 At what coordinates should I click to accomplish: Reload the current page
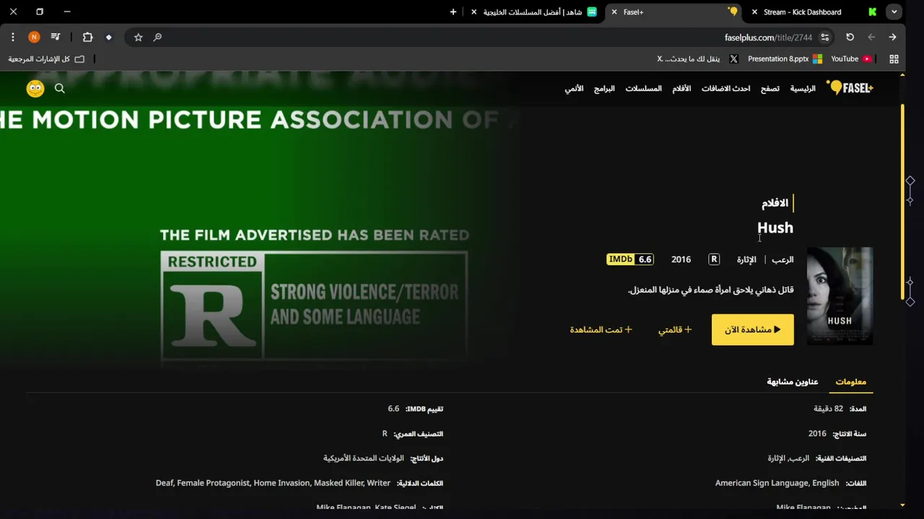click(850, 37)
